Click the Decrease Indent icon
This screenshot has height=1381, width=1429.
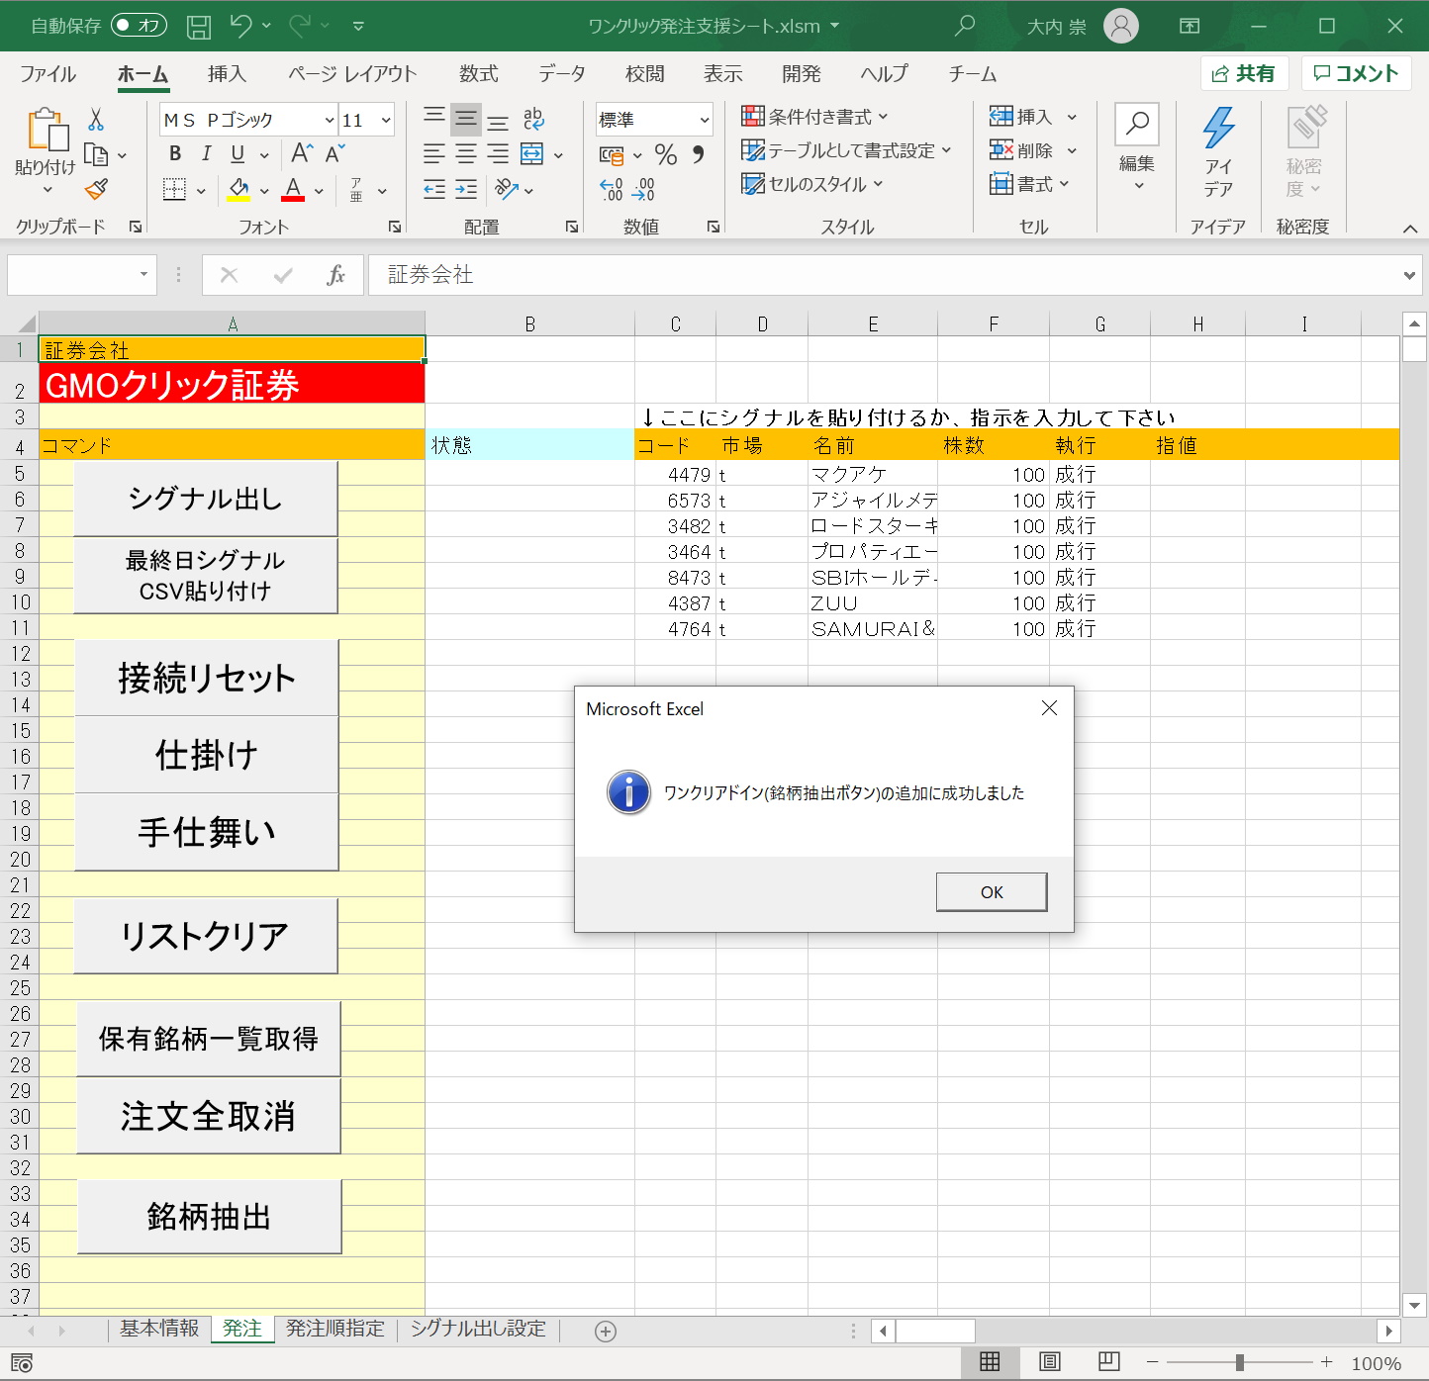pos(433,189)
